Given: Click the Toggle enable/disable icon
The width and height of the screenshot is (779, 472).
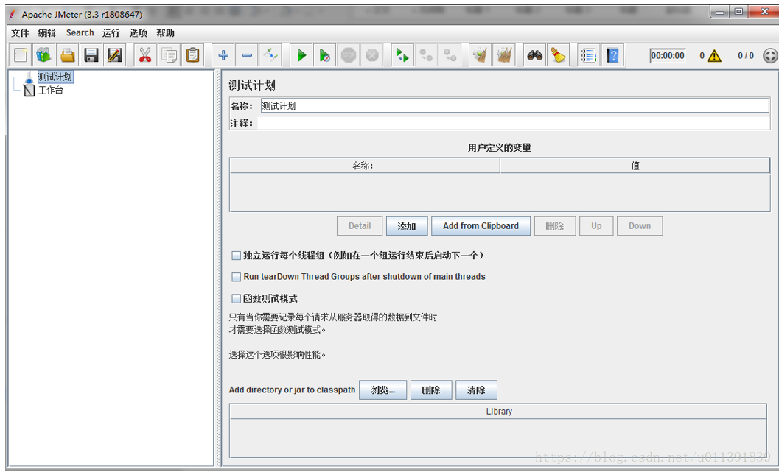Looking at the screenshot, I should (270, 55).
